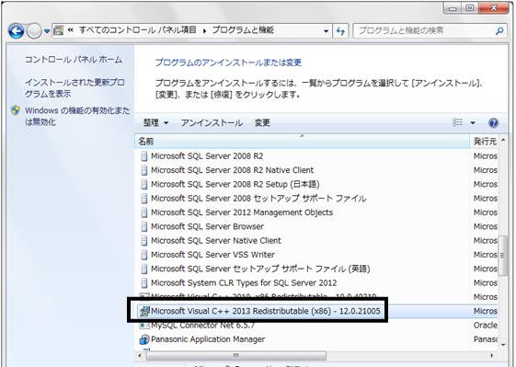Select Microsoft SQL Server 2012 Management Objects
Viewport: 516px width, 367px height.
point(317,212)
